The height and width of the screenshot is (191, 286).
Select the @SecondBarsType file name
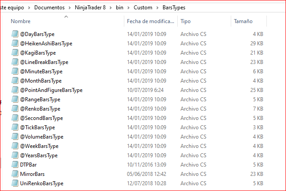[x=41, y=118]
